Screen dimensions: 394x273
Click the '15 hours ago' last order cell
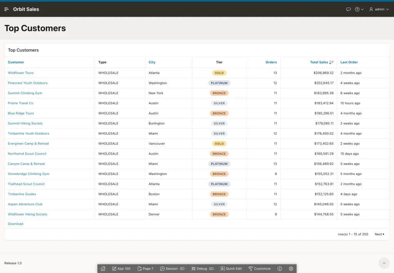(x=350, y=103)
